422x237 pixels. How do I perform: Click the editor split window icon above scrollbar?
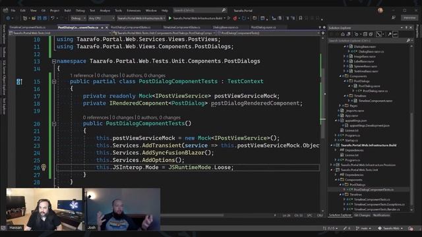[x=323, y=33]
